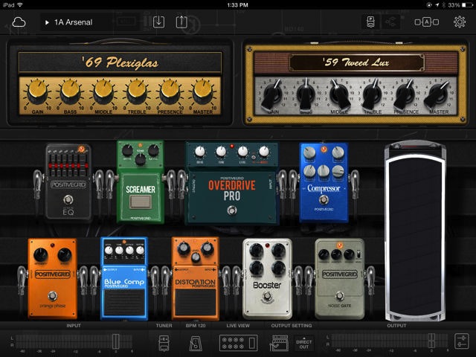Toggle the Blue Comp pedal on/off
476x357 pixels.
pos(123,297)
